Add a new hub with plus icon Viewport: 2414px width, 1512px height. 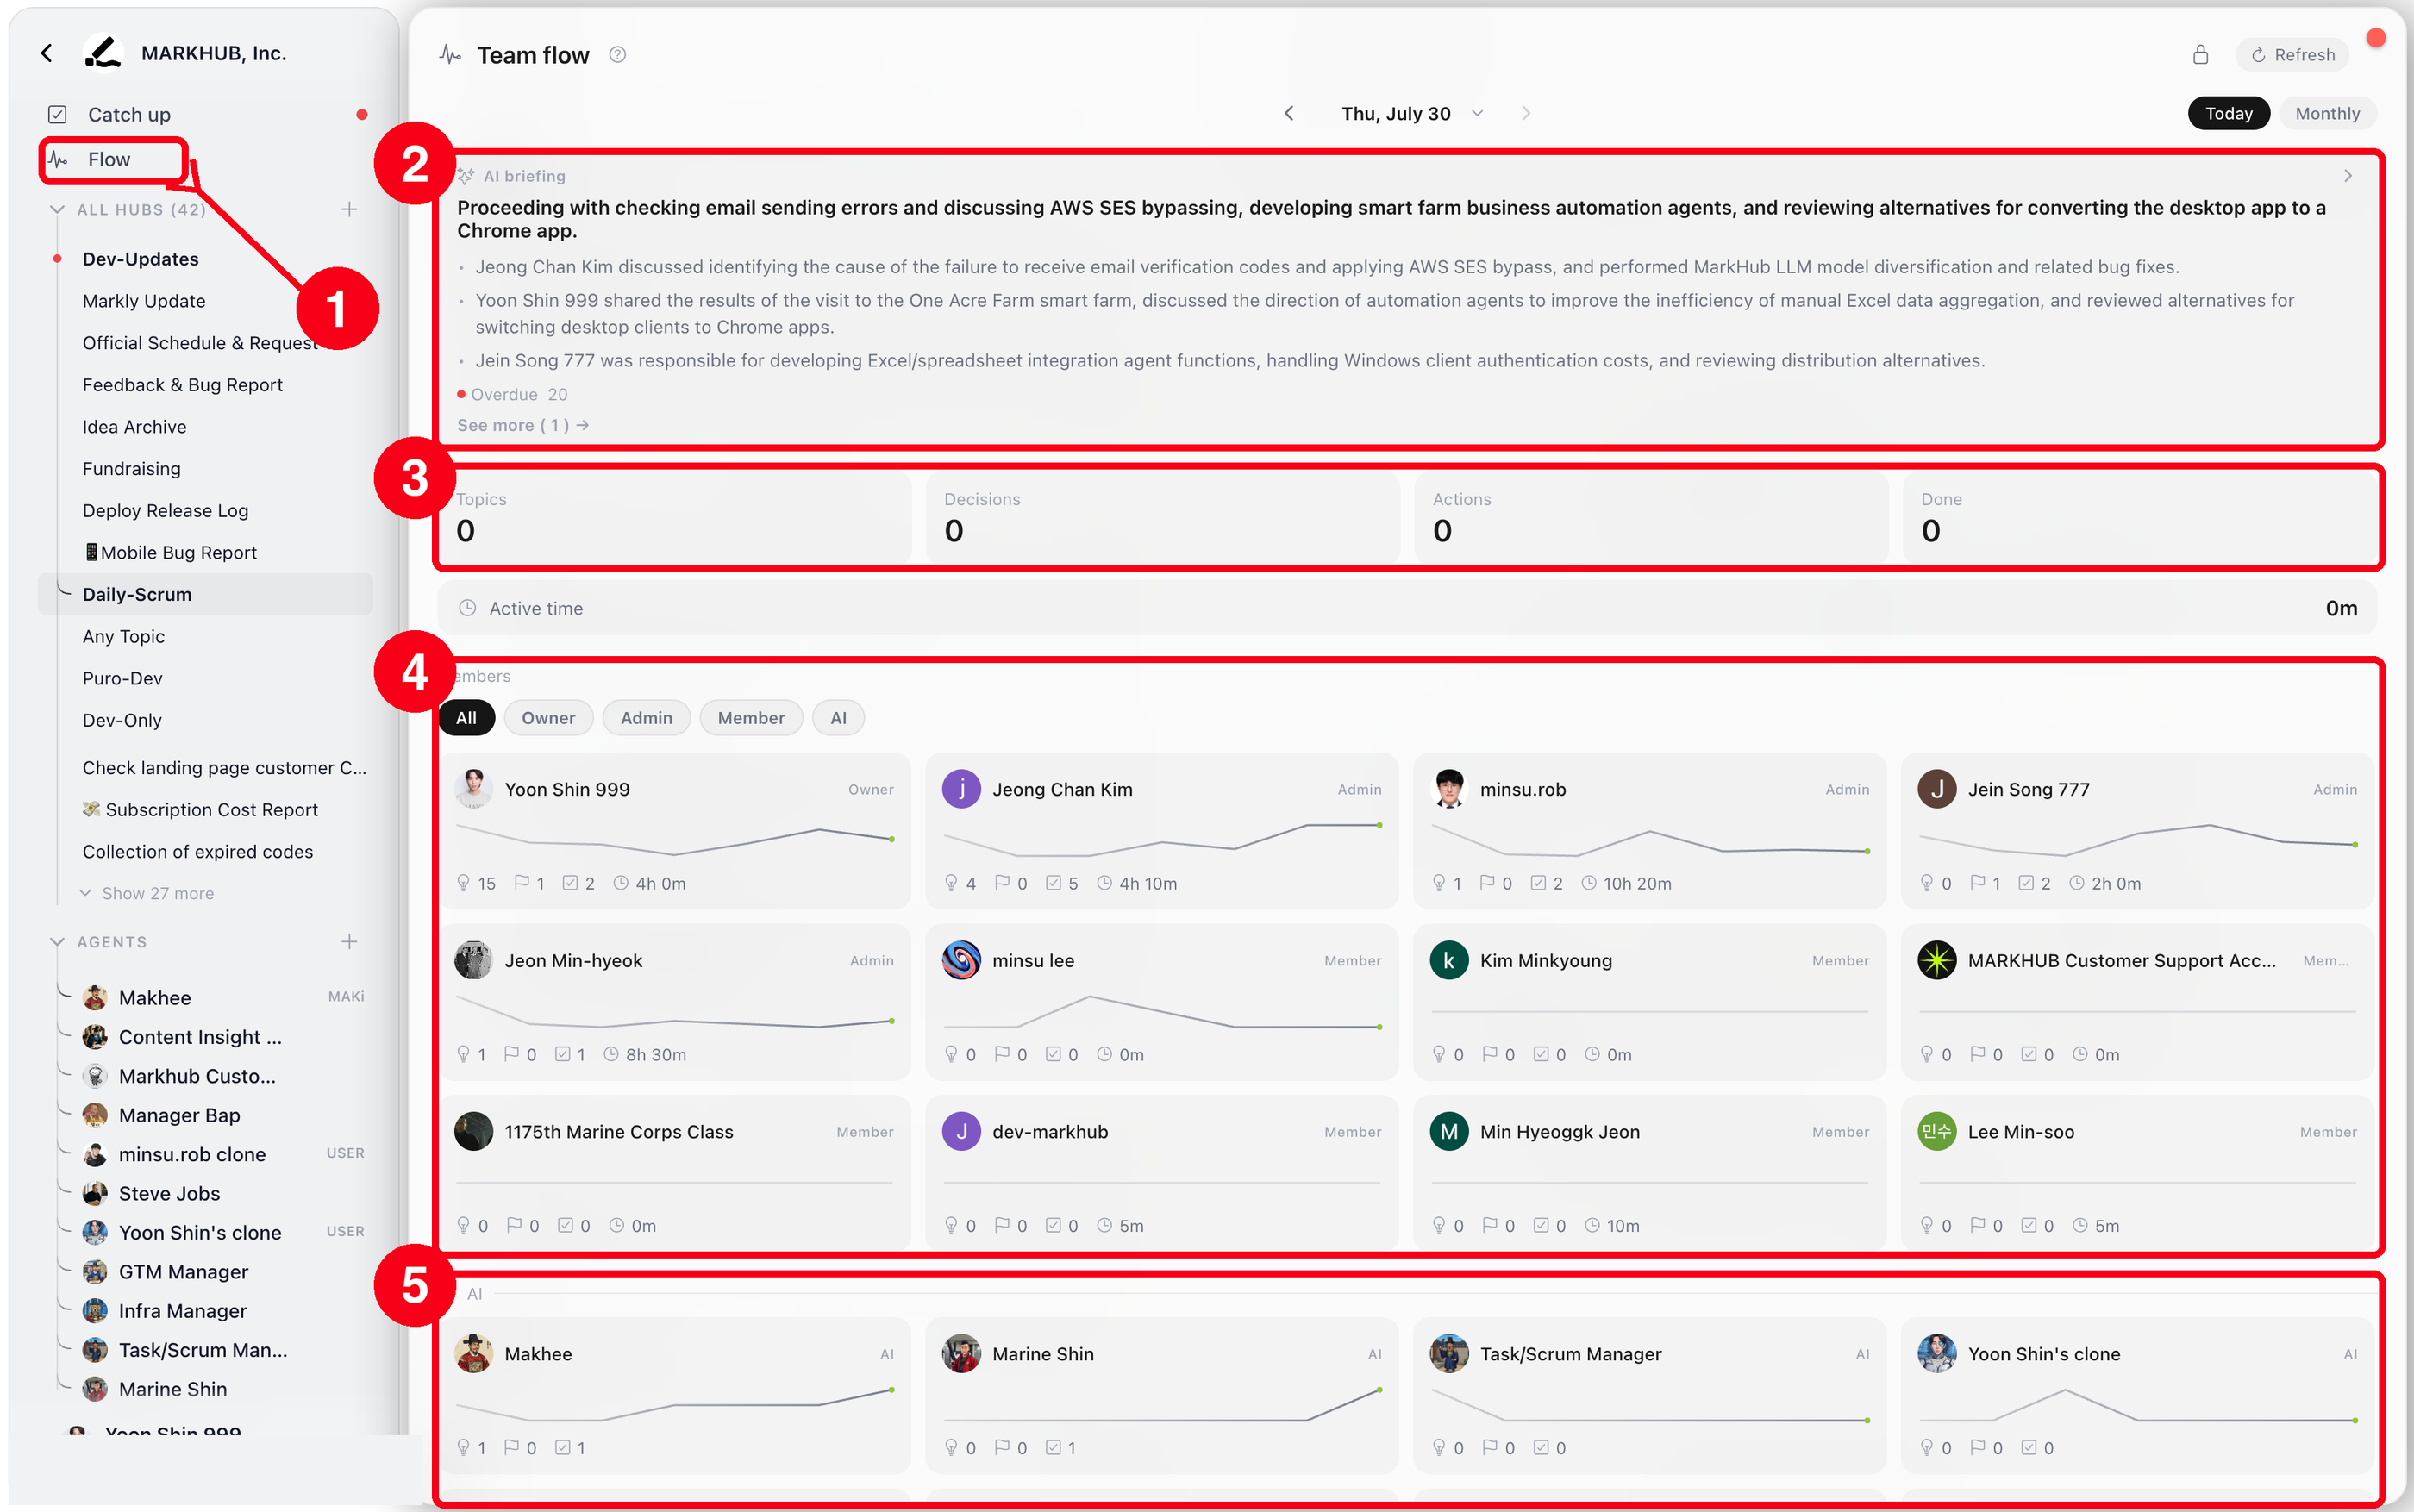(349, 209)
